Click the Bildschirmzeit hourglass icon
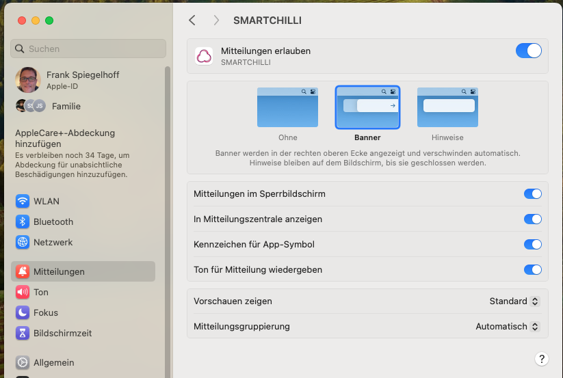This screenshot has height=378, width=563. coord(23,333)
